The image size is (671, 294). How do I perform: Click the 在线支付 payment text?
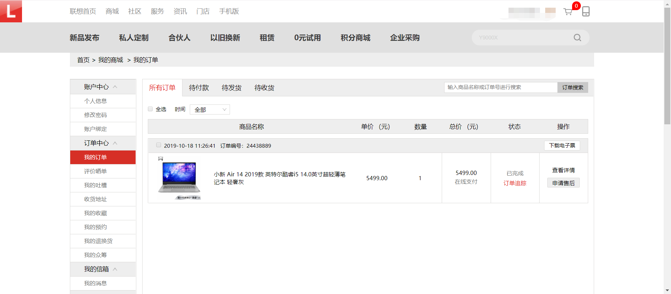(466, 182)
